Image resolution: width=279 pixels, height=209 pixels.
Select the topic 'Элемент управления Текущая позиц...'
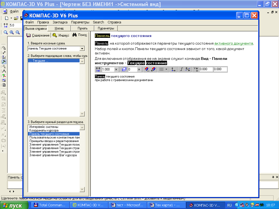coord(54,145)
